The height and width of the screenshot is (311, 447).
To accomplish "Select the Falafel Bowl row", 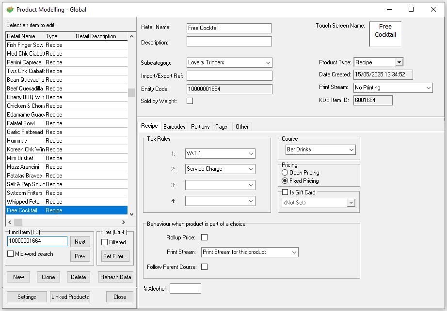I will tap(67, 123).
